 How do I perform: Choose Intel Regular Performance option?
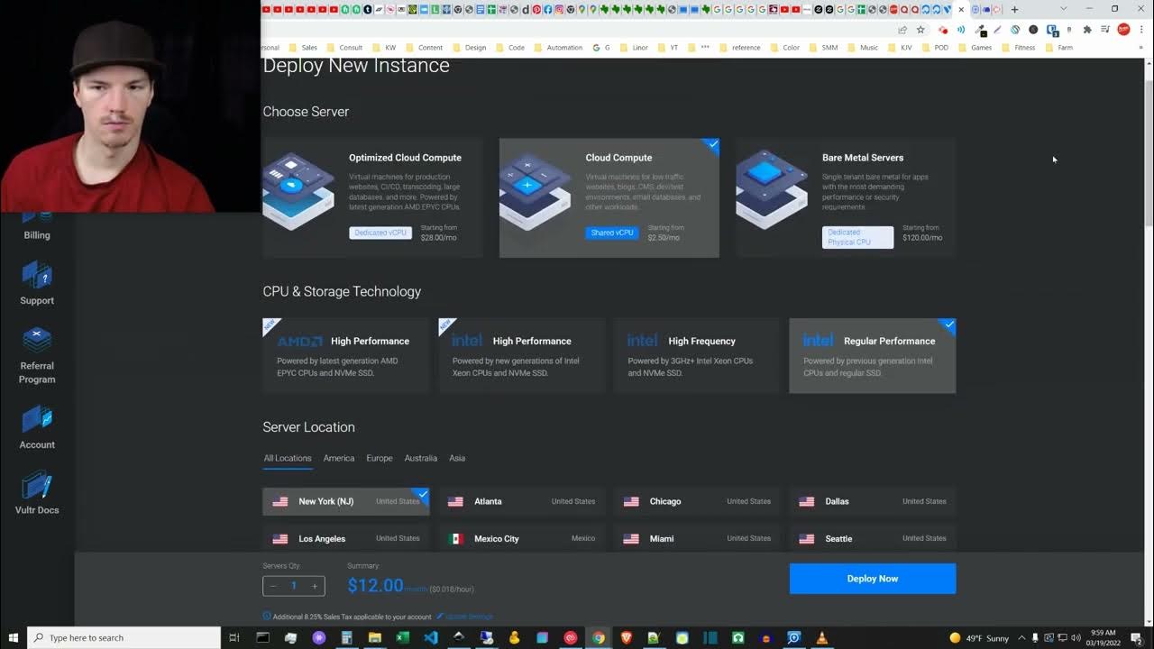point(872,355)
